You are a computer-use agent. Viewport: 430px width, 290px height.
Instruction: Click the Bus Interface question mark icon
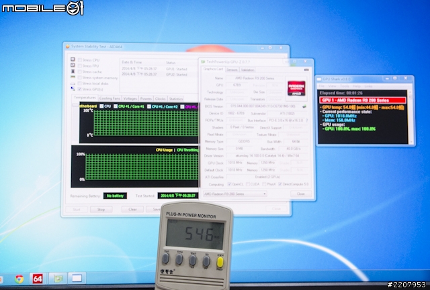(x=306, y=121)
